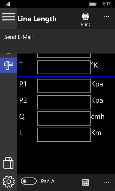This screenshot has height=191, width=115.
Task: Click the T temperature input field
Action: pyautogui.click(x=64, y=67)
